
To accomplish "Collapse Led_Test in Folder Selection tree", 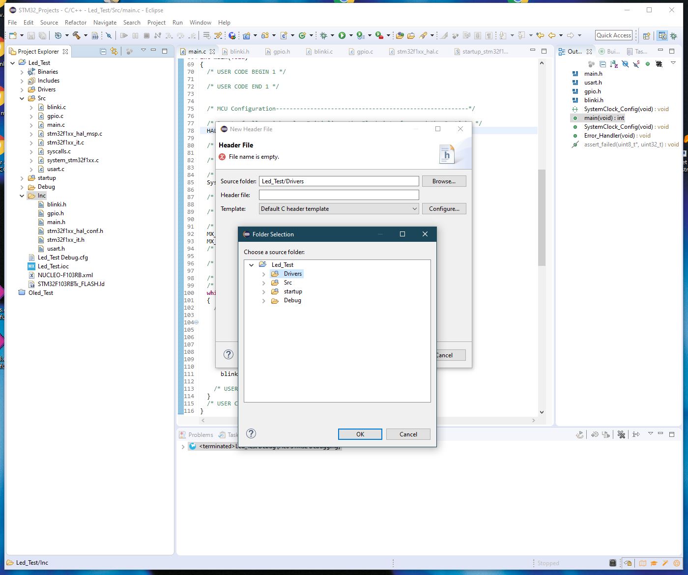I will (x=251, y=265).
